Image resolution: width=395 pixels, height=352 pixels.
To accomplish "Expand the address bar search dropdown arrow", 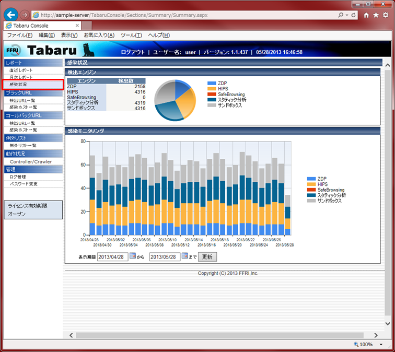I will click(x=347, y=15).
